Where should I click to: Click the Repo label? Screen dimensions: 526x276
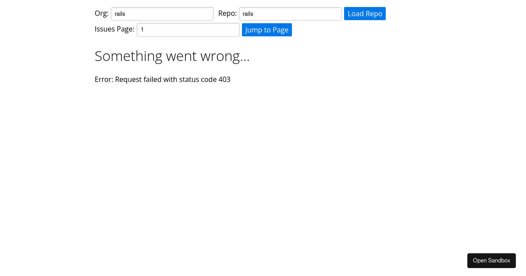tap(227, 13)
